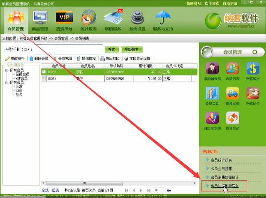Collapse the second 所有会员 tree node
This screenshot has width=266, height=198.
[x=6, y=82]
